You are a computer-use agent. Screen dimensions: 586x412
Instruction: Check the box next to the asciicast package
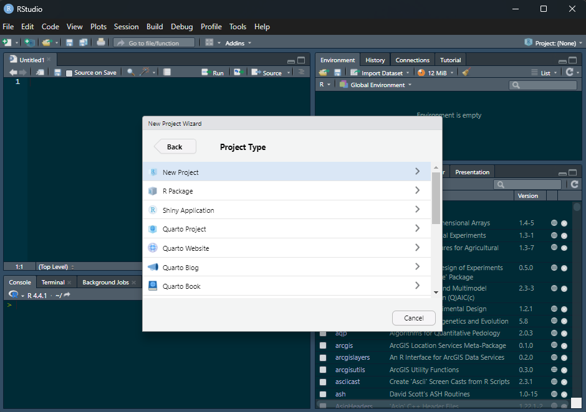coord(323,382)
